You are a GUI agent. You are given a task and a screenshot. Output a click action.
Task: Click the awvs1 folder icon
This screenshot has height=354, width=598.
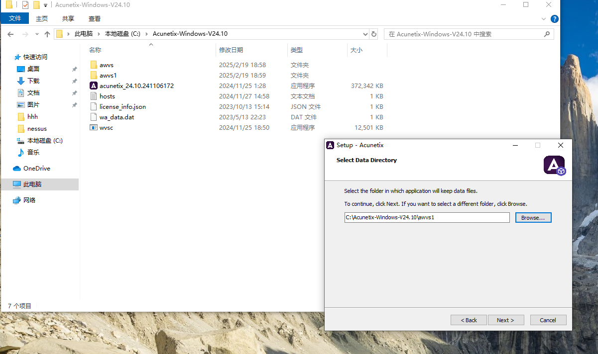pyautogui.click(x=94, y=75)
